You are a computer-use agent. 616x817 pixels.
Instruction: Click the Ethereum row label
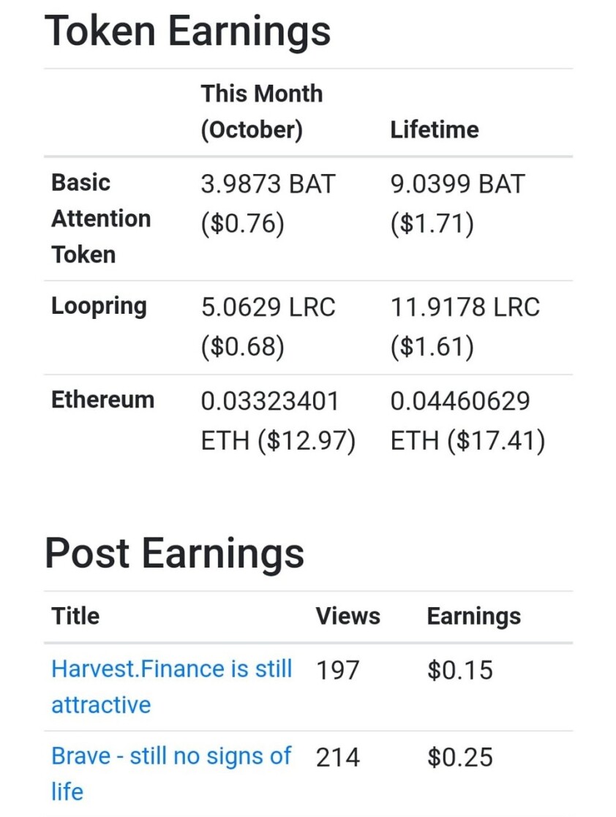pos(102,399)
